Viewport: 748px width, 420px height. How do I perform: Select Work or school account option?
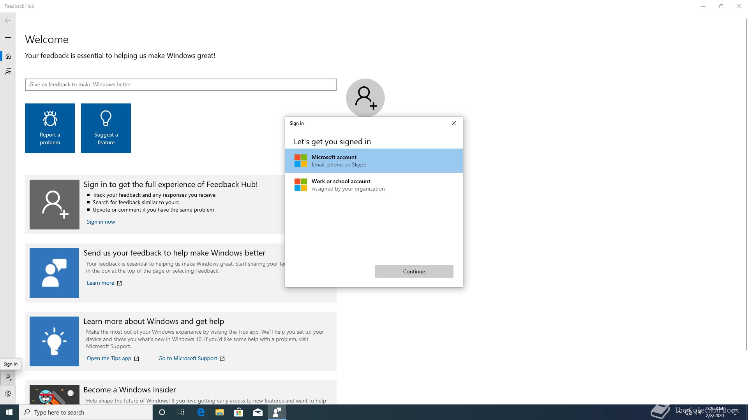point(374,185)
